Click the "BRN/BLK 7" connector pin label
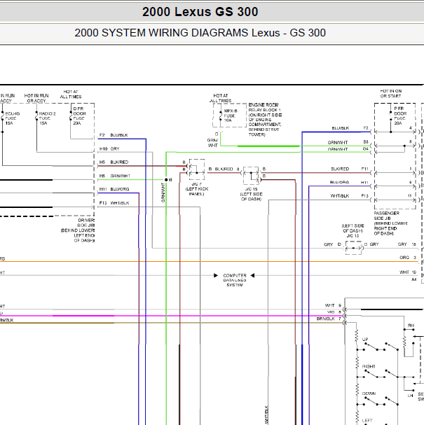 pyautogui.click(x=329, y=319)
